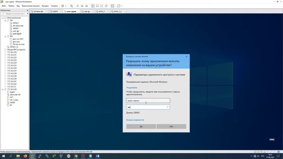
Task: Open the Вид menu
Action: click(x=18, y=6)
